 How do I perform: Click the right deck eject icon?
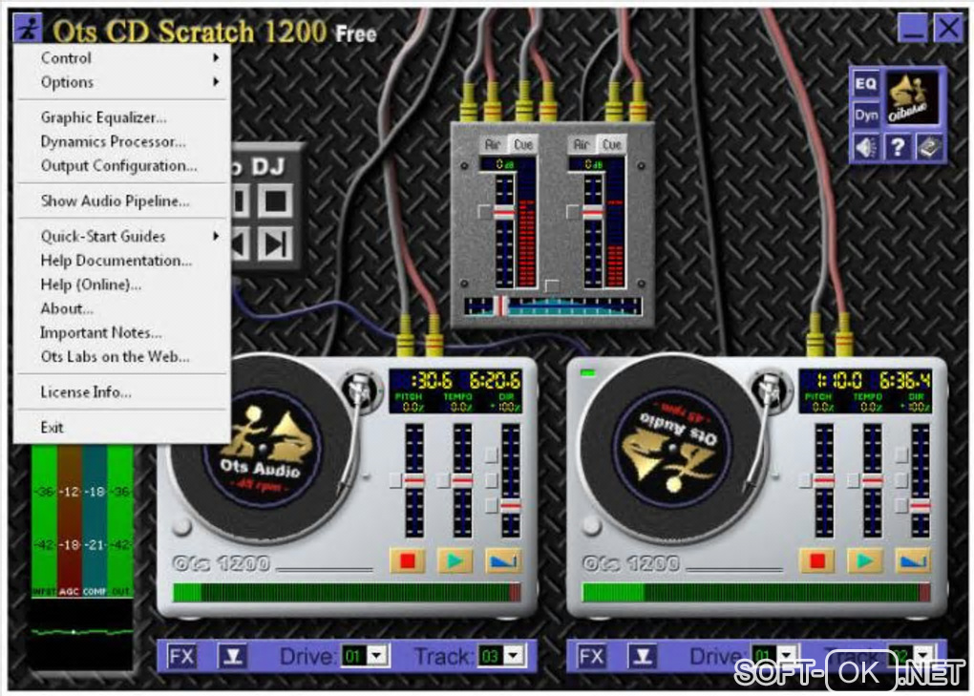[x=643, y=656]
